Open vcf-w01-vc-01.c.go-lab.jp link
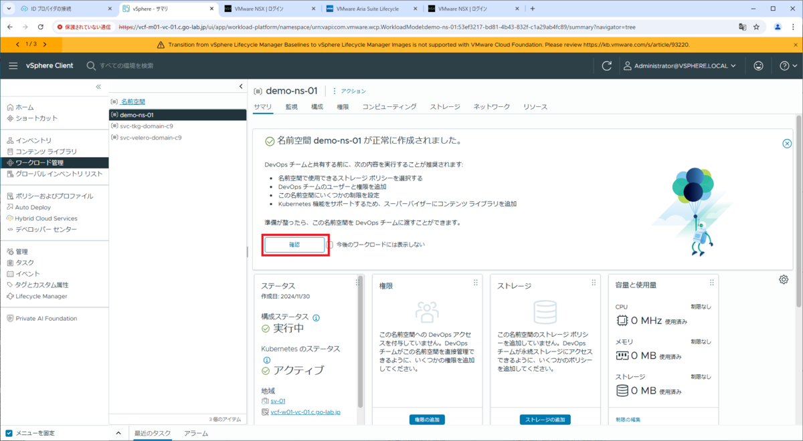Screen dimensions: 803x441 [305, 412]
